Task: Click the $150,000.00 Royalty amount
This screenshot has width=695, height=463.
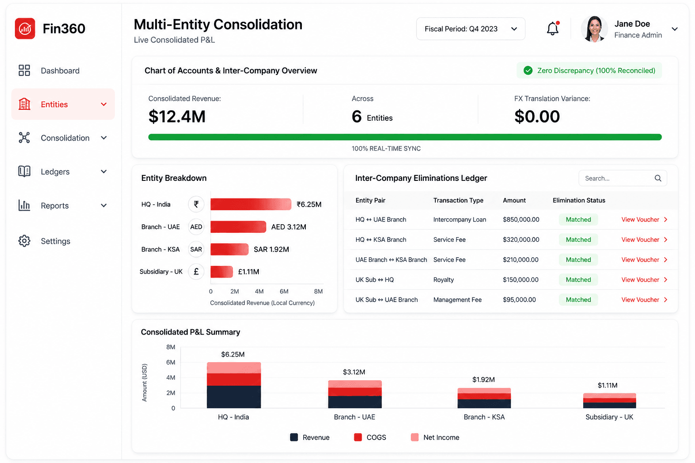Action: point(521,280)
